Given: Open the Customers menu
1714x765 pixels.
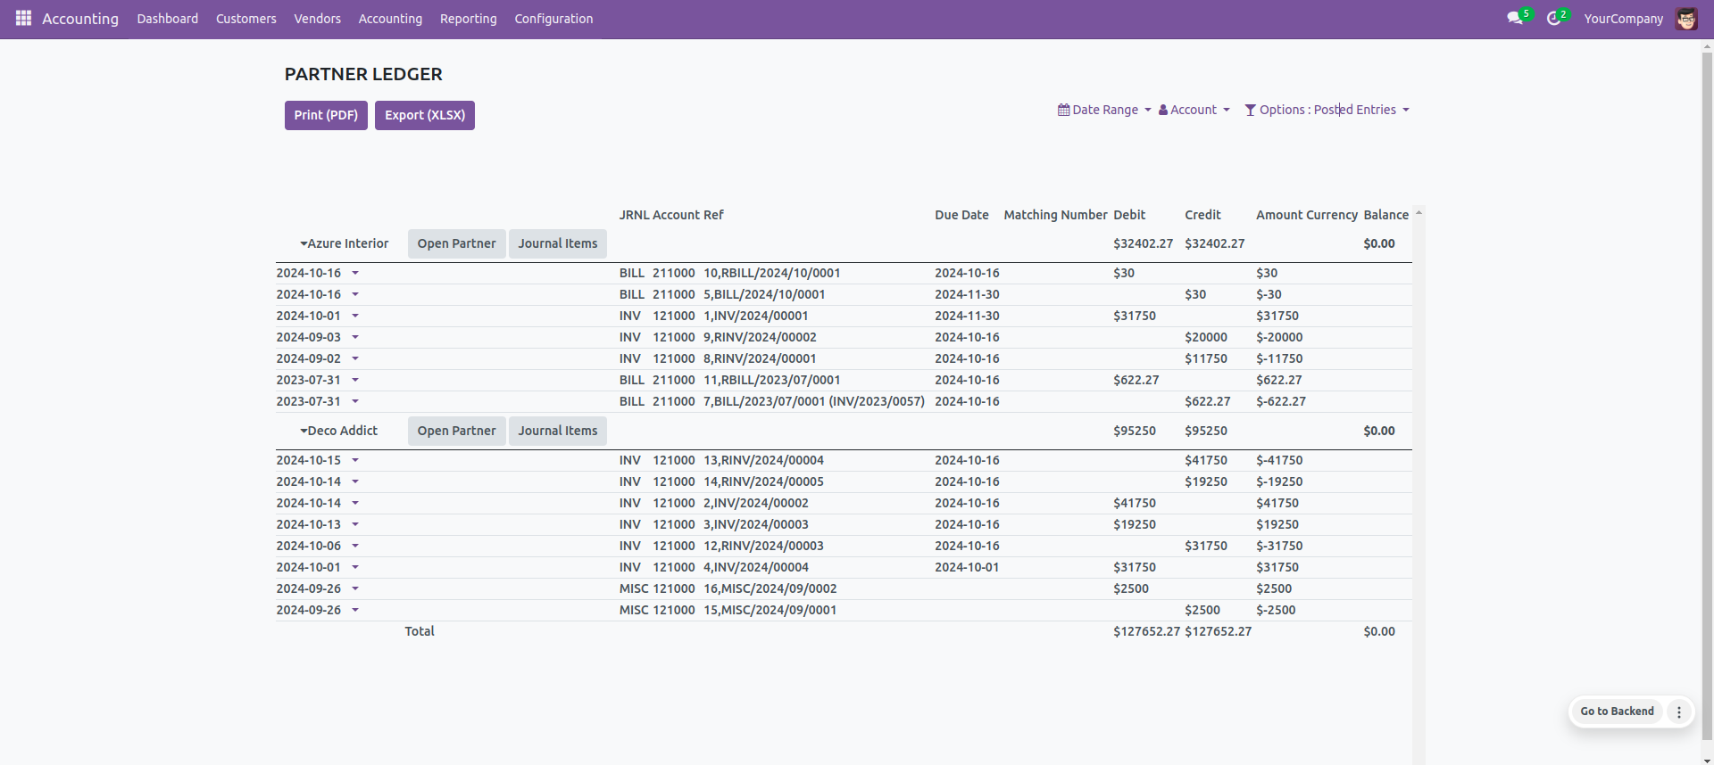Looking at the screenshot, I should pyautogui.click(x=245, y=19).
